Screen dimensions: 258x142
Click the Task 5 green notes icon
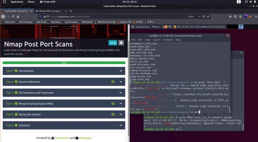(113, 114)
